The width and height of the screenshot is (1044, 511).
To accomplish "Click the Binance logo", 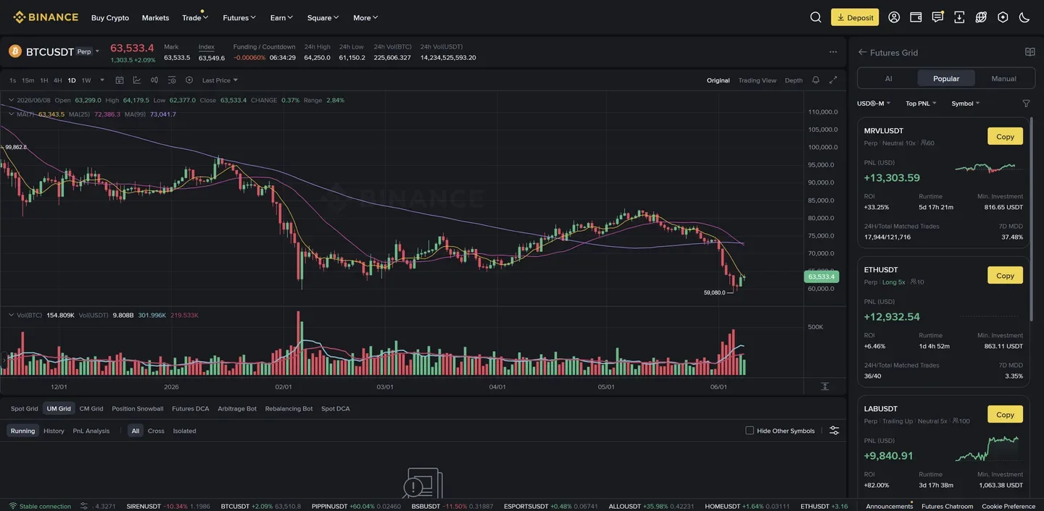I will click(x=46, y=17).
